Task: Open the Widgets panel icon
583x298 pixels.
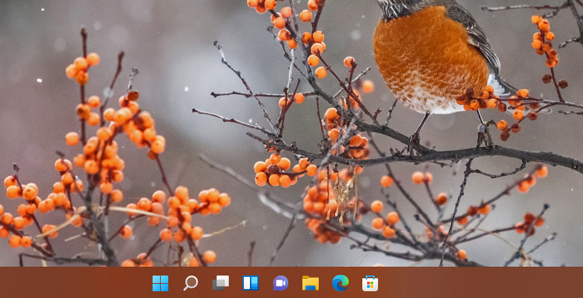Action: 251,283
